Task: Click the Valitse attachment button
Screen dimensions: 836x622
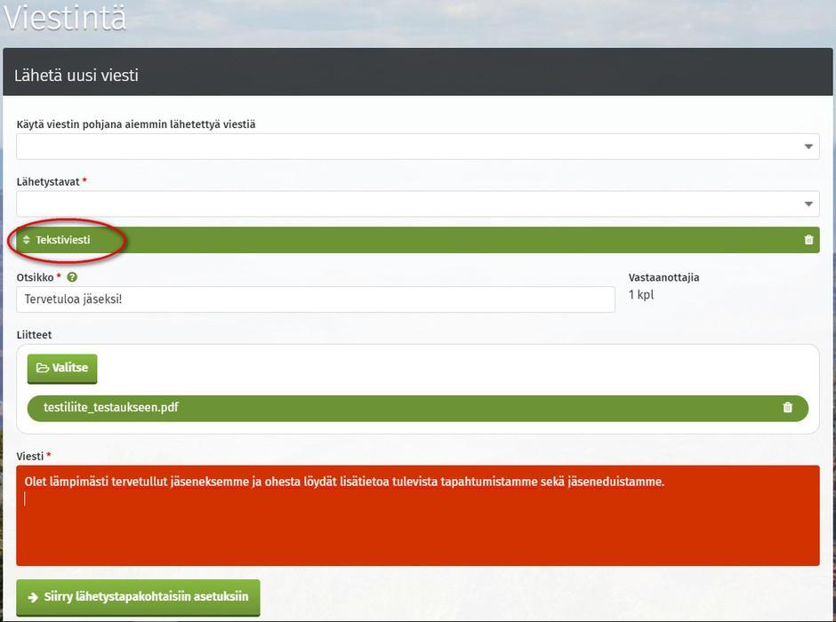Action: 62,368
